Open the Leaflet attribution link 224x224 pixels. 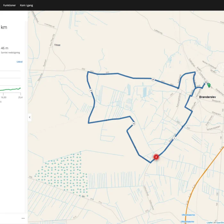coord(209,222)
